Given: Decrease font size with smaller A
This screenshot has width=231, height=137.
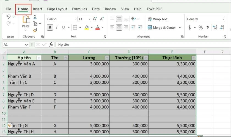Looking at the screenshot, I should tap(102, 19).
